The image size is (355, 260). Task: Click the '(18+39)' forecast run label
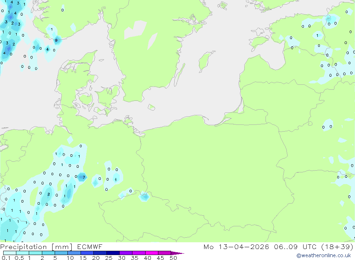[337, 247]
